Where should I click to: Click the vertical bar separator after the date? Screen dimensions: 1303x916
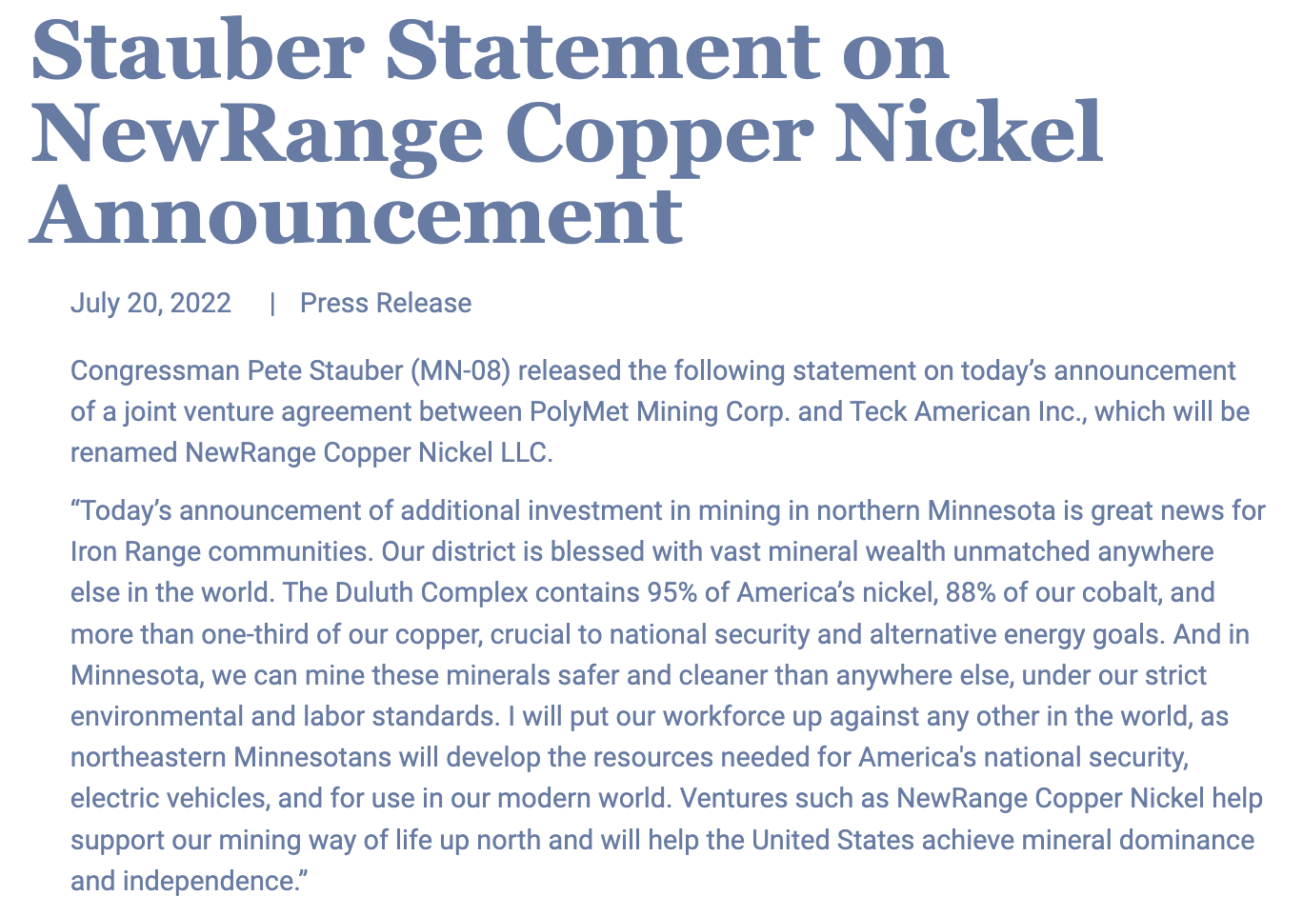[x=272, y=304]
